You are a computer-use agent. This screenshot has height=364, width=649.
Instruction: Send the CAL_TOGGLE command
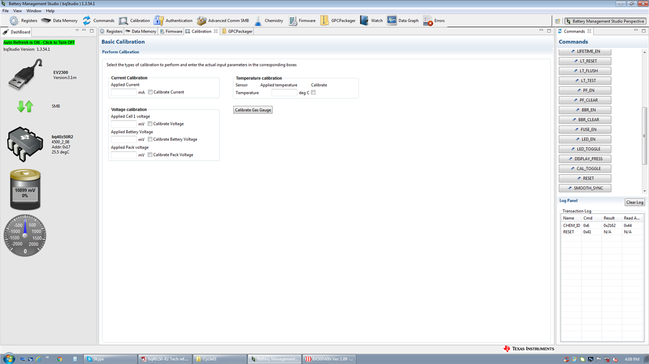585,169
